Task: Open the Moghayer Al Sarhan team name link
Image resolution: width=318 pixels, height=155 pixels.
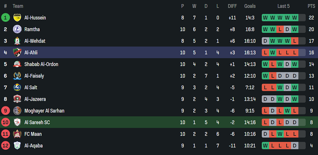Action: coord(44,111)
